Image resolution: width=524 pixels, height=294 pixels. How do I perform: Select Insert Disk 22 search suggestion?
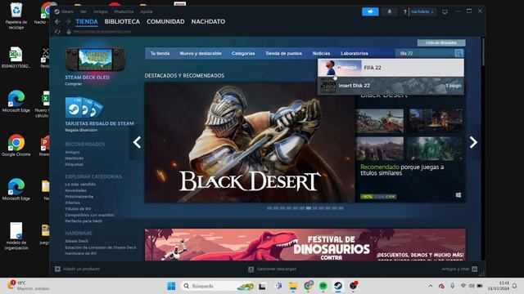point(391,86)
